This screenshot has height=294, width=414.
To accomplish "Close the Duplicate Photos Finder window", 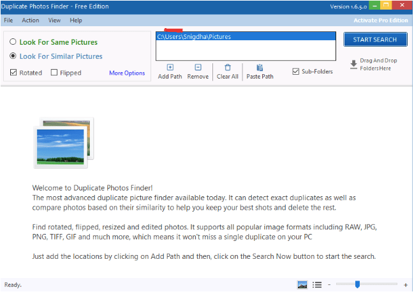I will point(402,5).
